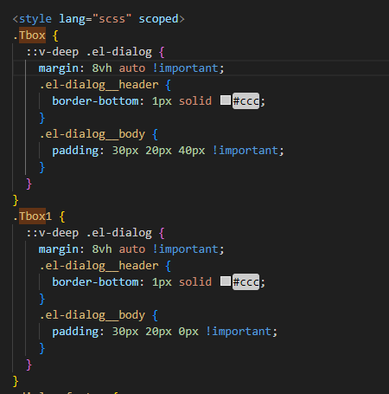Viewport: 389px width, 394px height.
Task: Click .el-dialog__header selector in .Tbox1 block
Action: tap(99, 266)
